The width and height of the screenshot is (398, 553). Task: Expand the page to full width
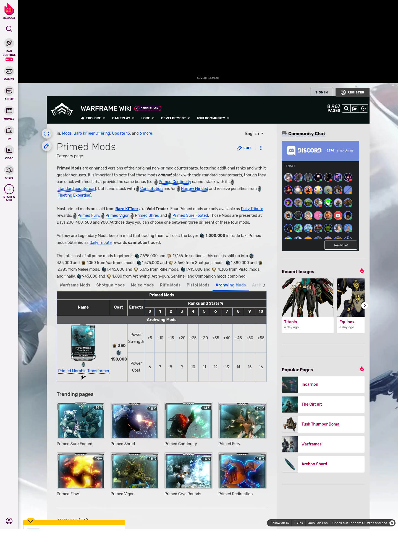point(47,134)
